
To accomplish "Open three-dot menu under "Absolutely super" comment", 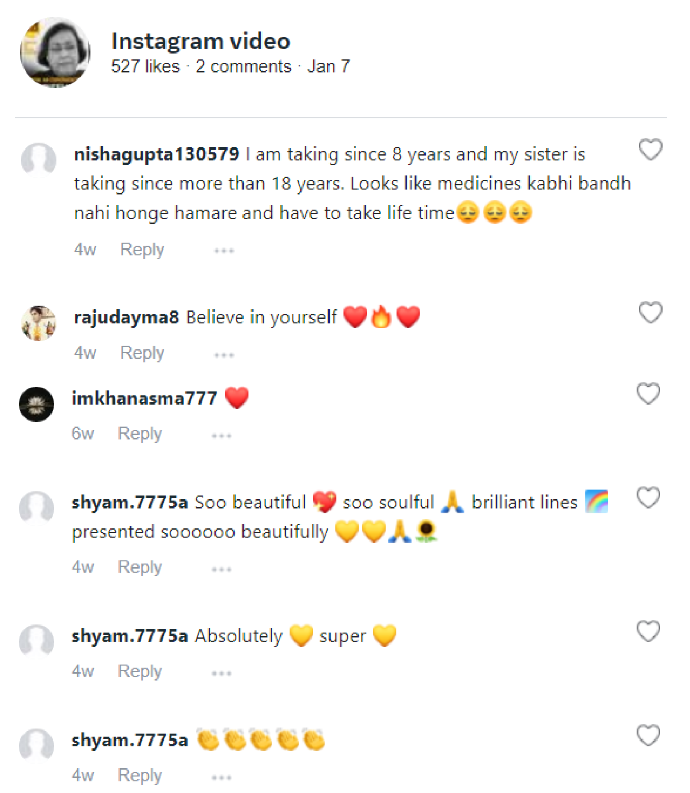I will pyautogui.click(x=222, y=674).
